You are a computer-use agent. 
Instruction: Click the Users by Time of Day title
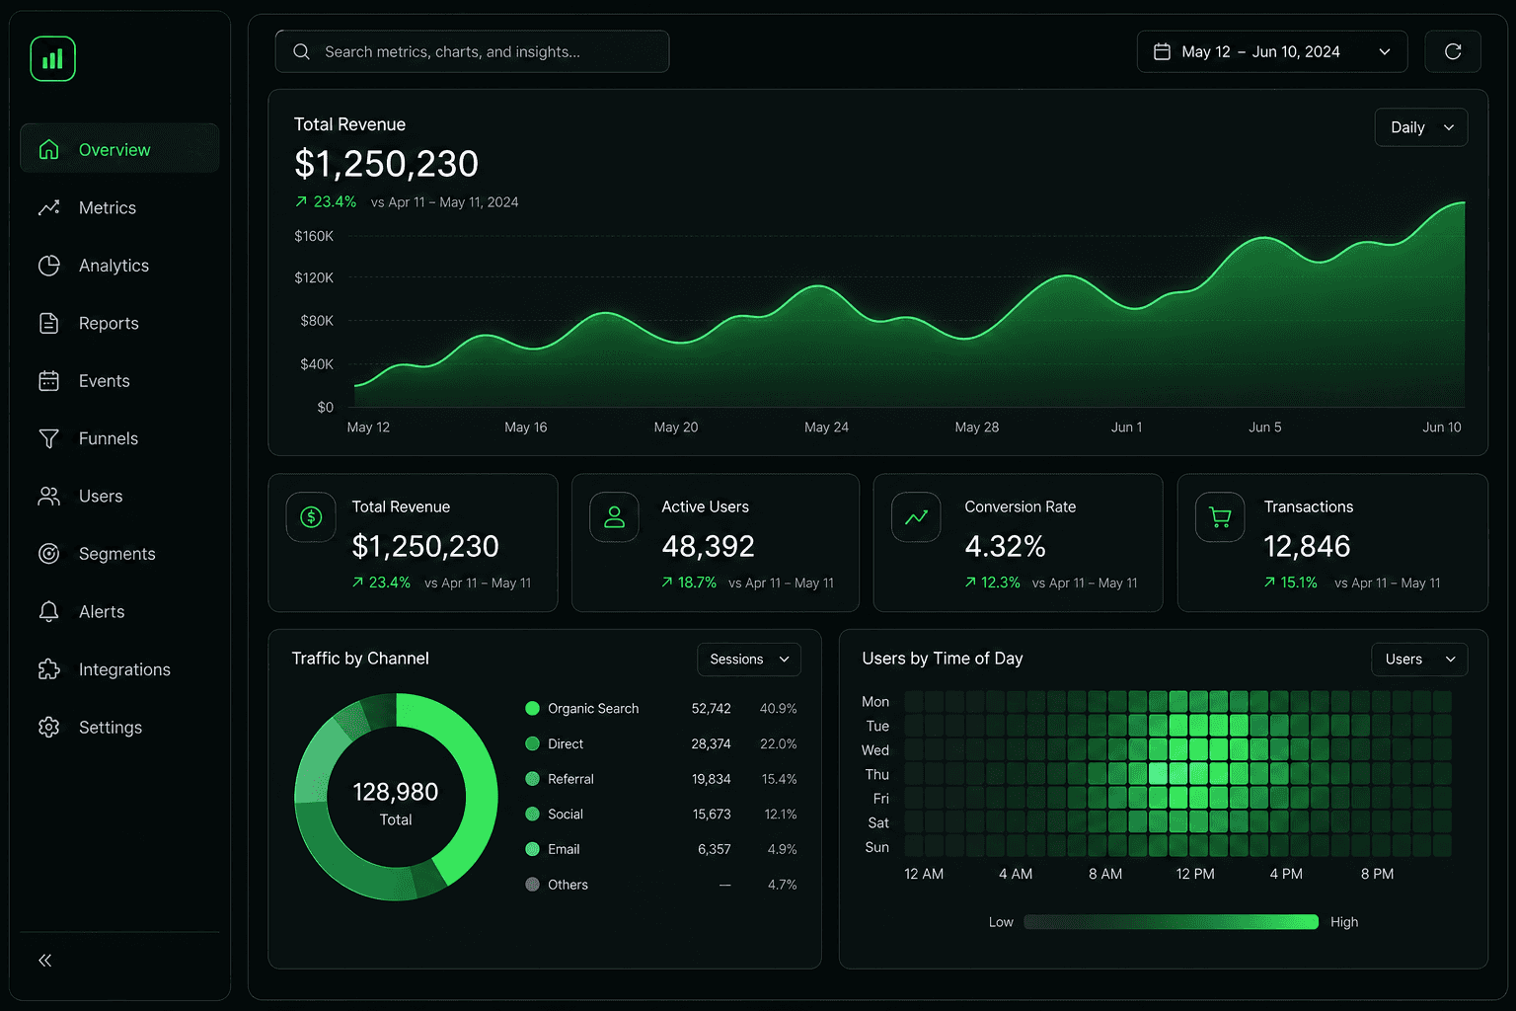point(943,659)
